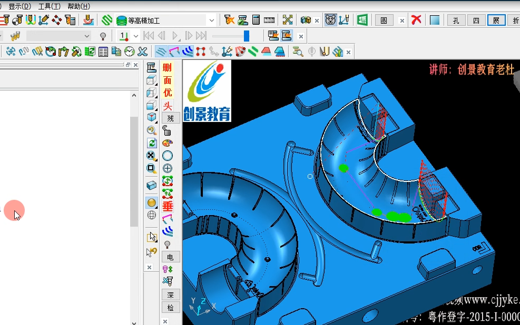Expand the empty combo box dropdown
The image size is (520, 325).
coord(87,36)
